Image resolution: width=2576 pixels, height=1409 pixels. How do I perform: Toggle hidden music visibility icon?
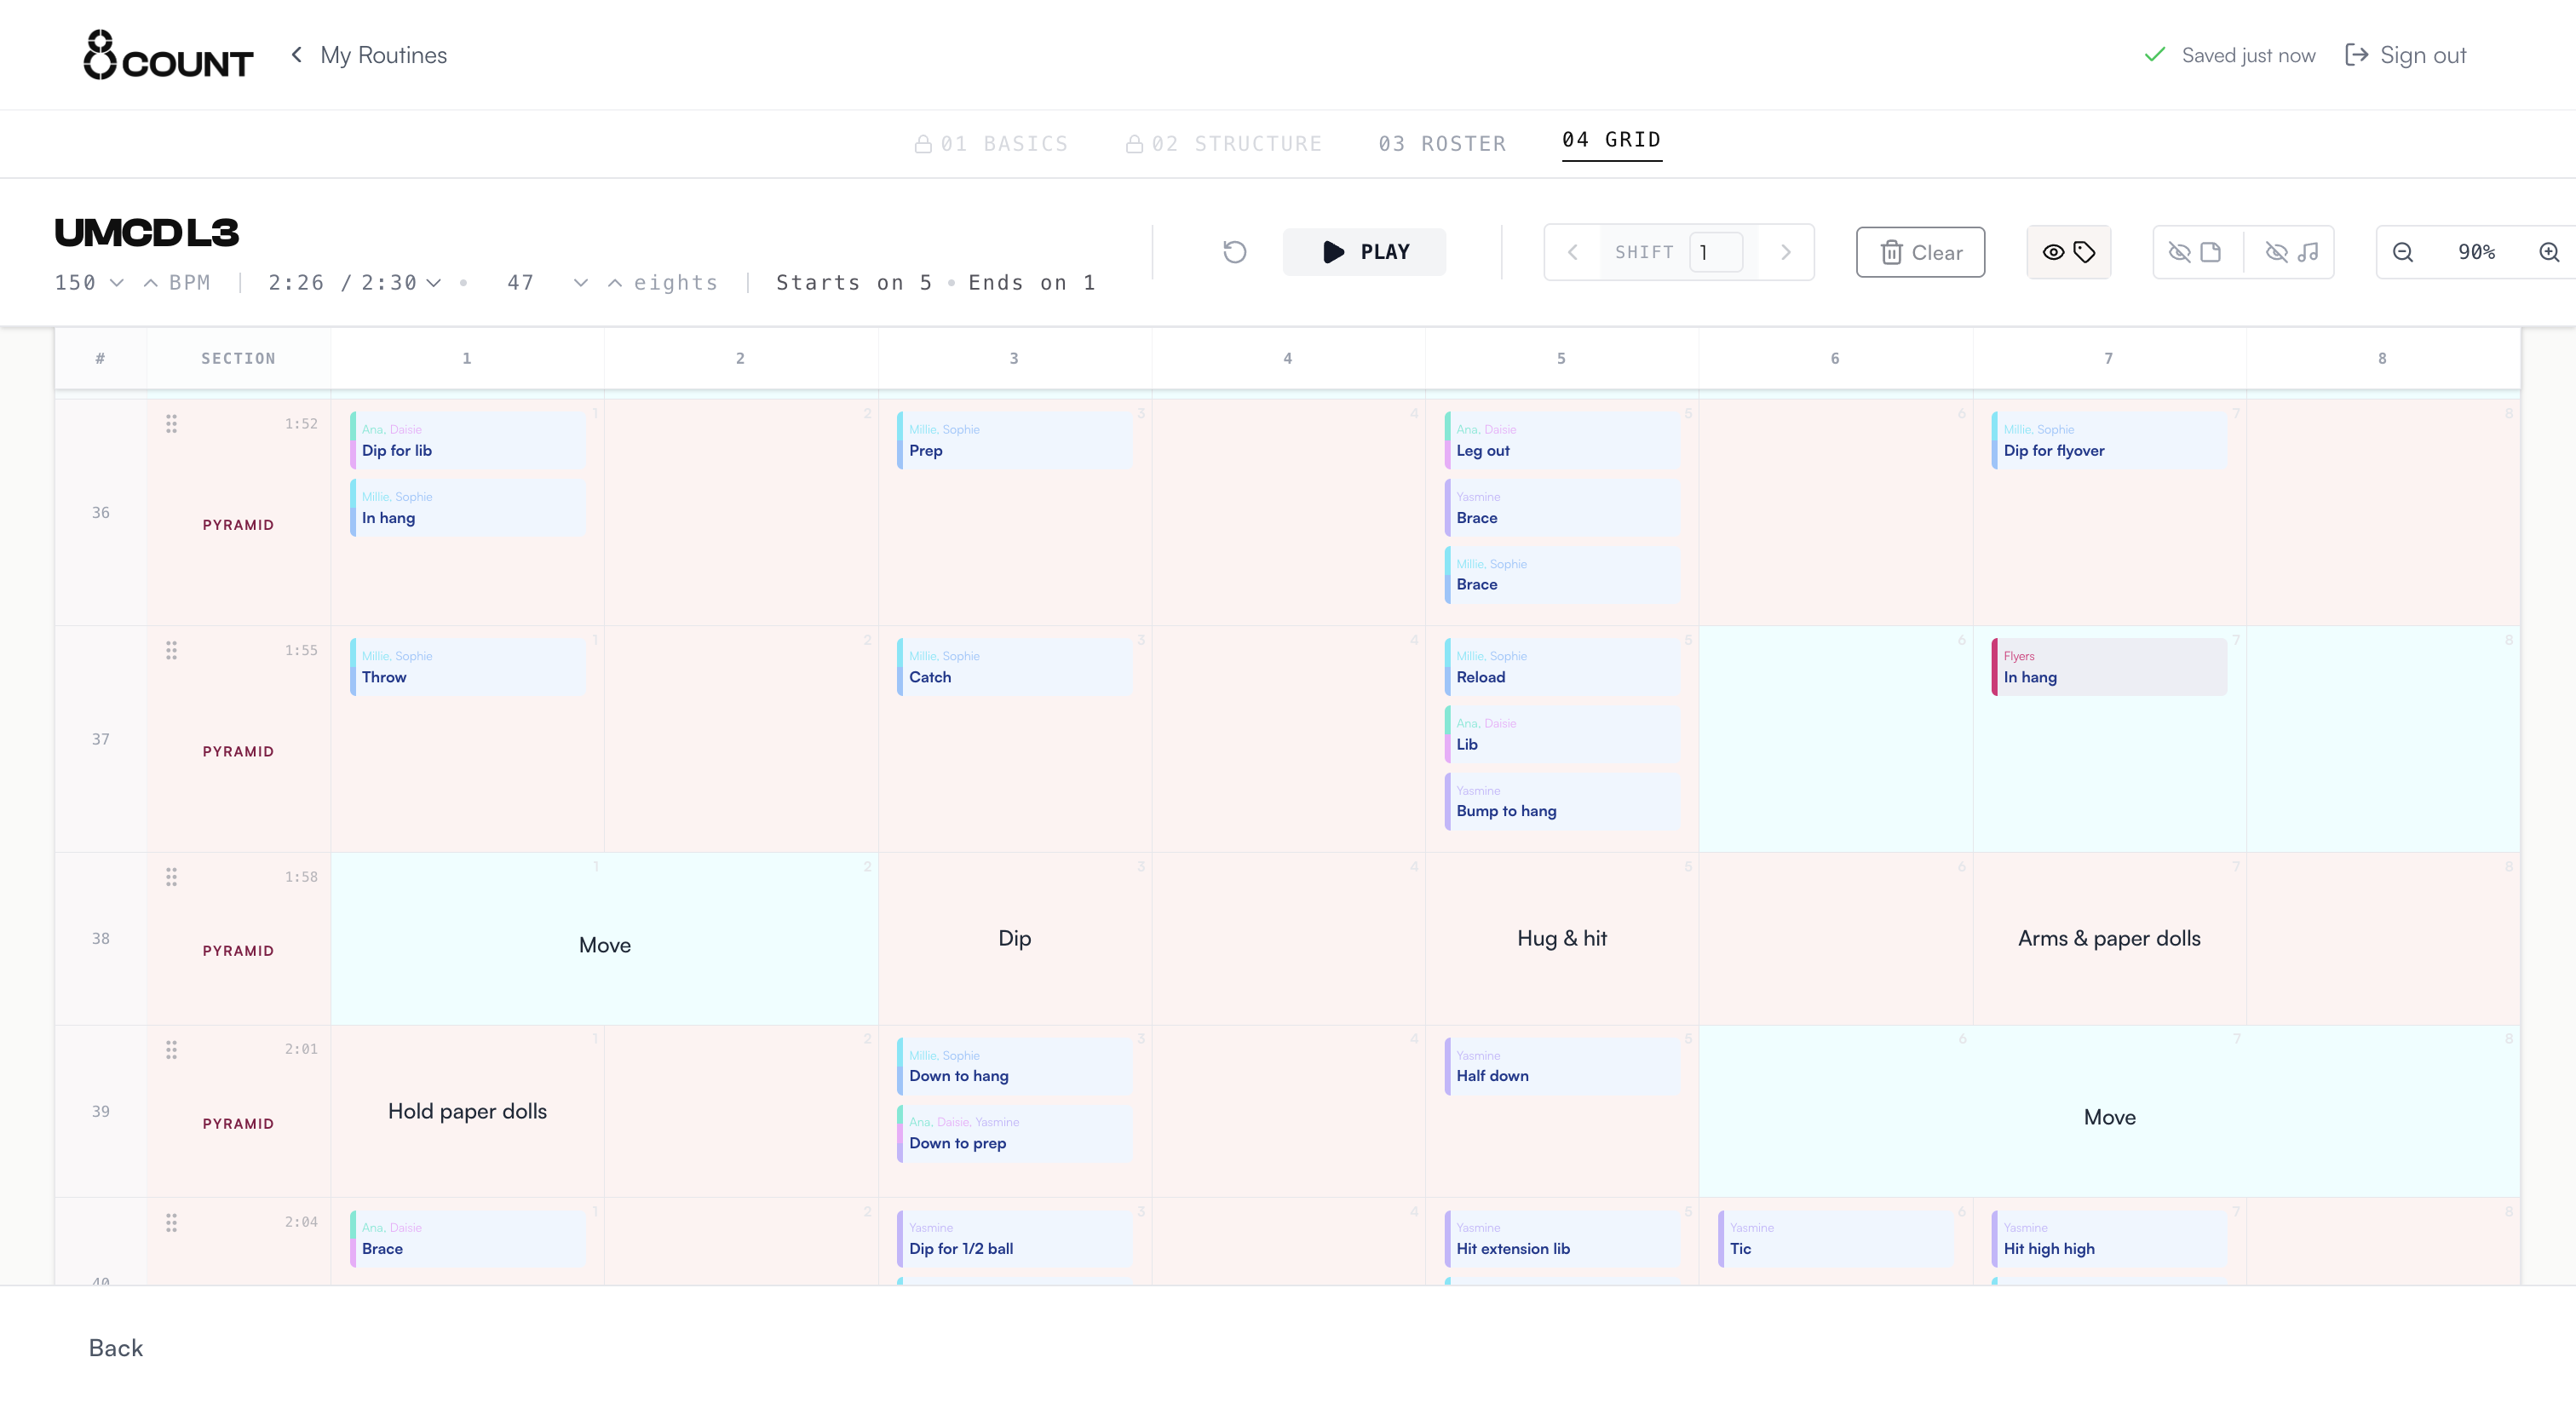pos(2291,252)
